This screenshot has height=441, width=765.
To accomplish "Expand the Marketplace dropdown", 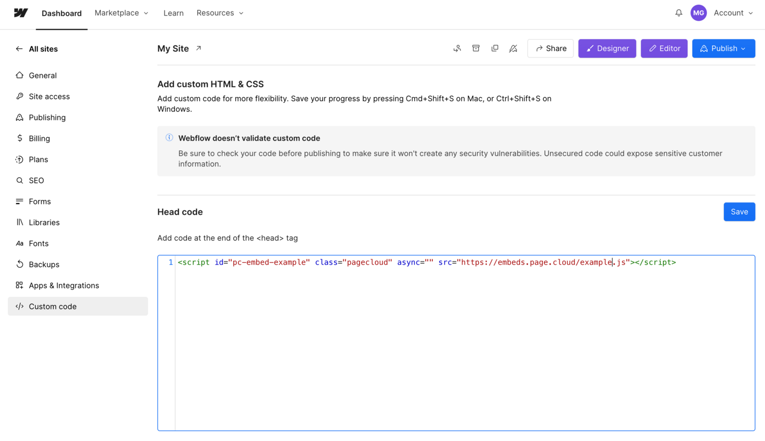I will click(x=121, y=12).
